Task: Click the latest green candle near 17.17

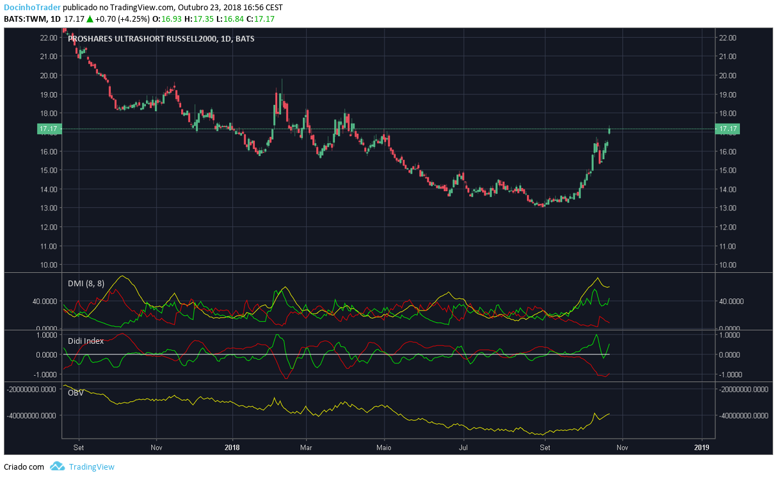Action: [x=609, y=130]
